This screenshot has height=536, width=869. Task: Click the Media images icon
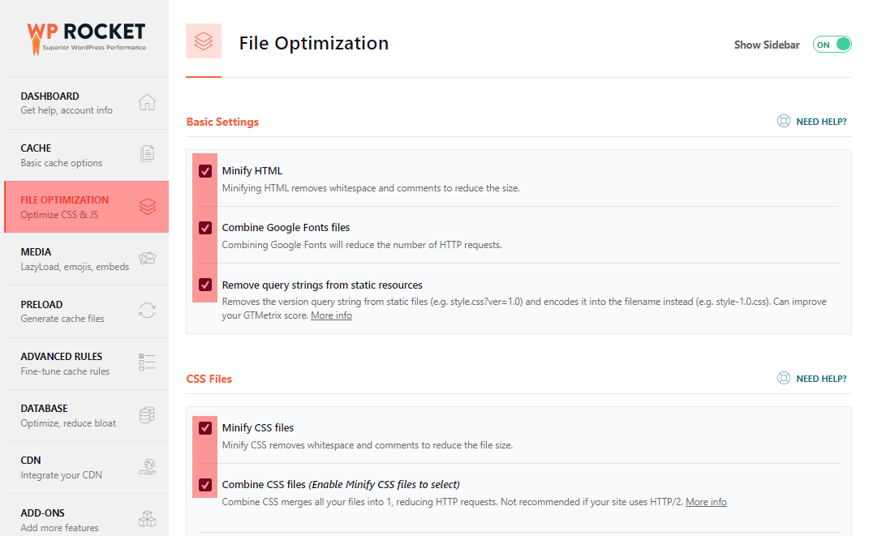(x=147, y=258)
